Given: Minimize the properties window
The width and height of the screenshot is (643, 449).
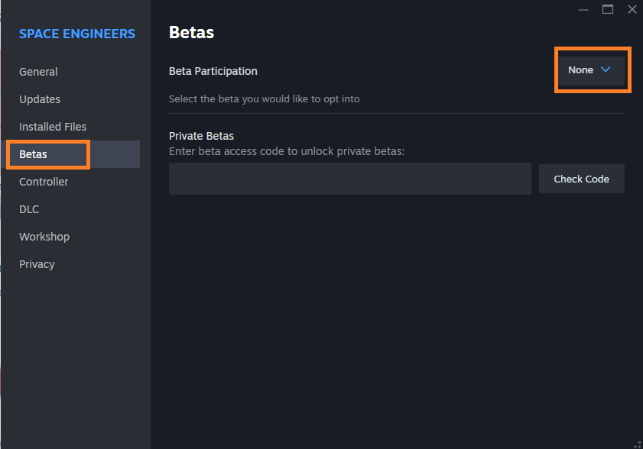Looking at the screenshot, I should pos(583,9).
